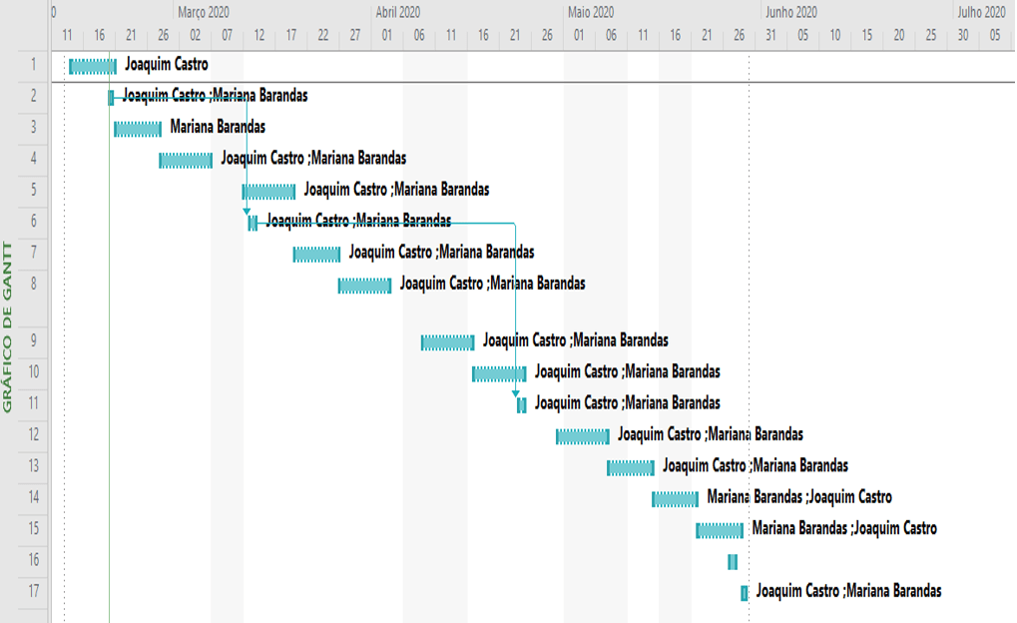Select the task bar in row 1
The height and width of the screenshot is (623, 1017).
[x=93, y=66]
